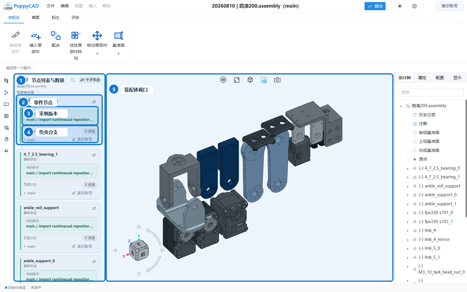Toggle the light/dark theme sun icon
467x292 pixels.
400,6
